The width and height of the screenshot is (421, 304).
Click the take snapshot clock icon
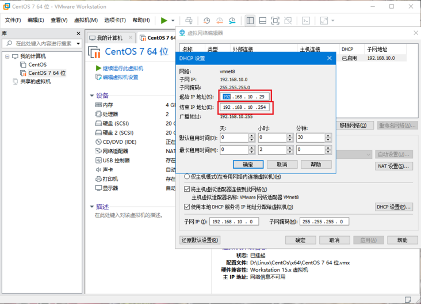[206, 20]
